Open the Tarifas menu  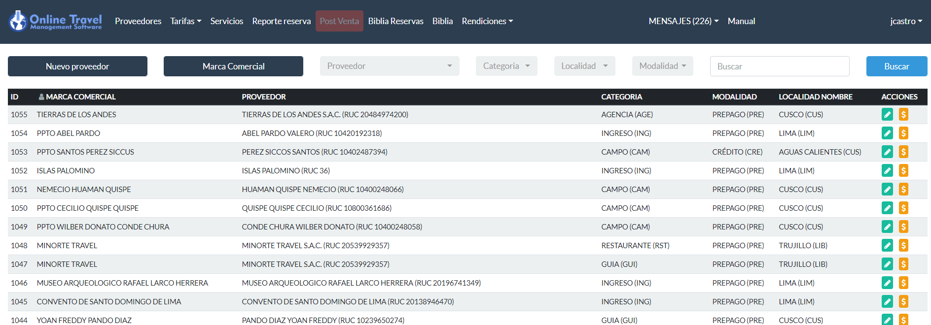(185, 21)
